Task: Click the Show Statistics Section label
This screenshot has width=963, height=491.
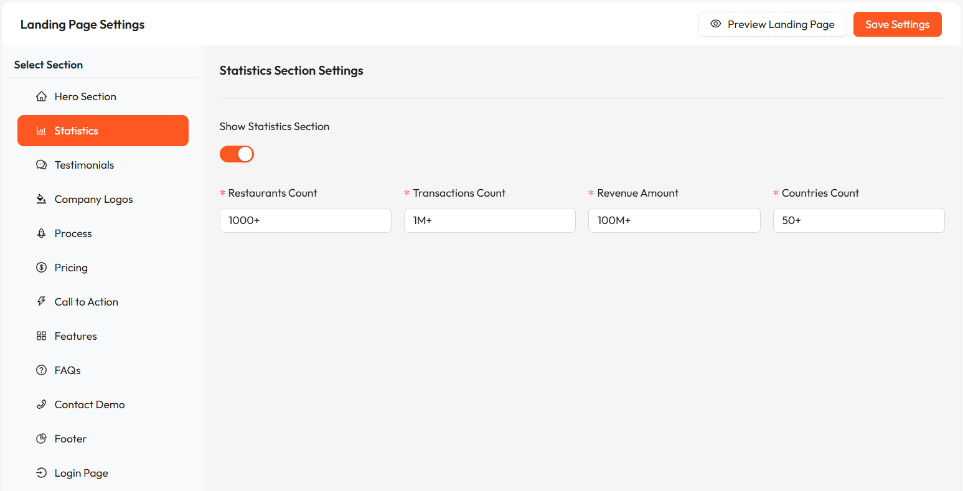Action: coord(275,126)
